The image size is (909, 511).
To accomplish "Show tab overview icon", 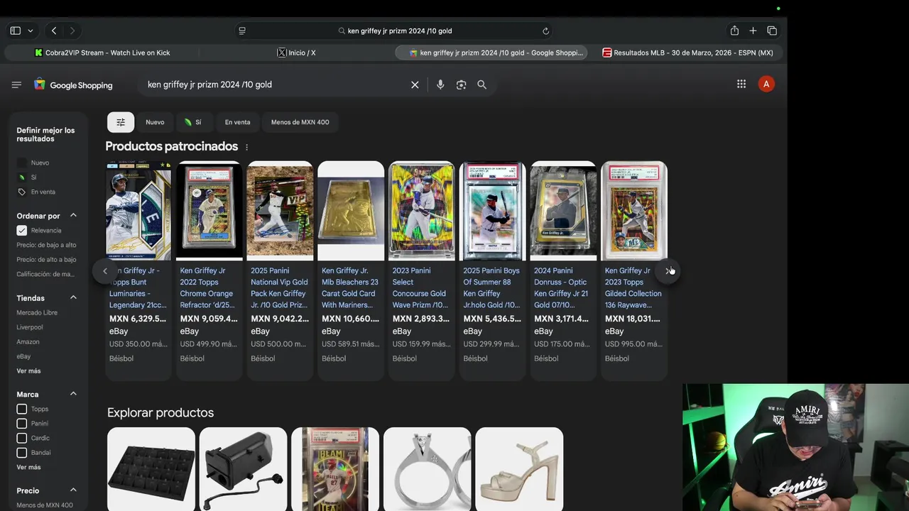I will point(772,31).
